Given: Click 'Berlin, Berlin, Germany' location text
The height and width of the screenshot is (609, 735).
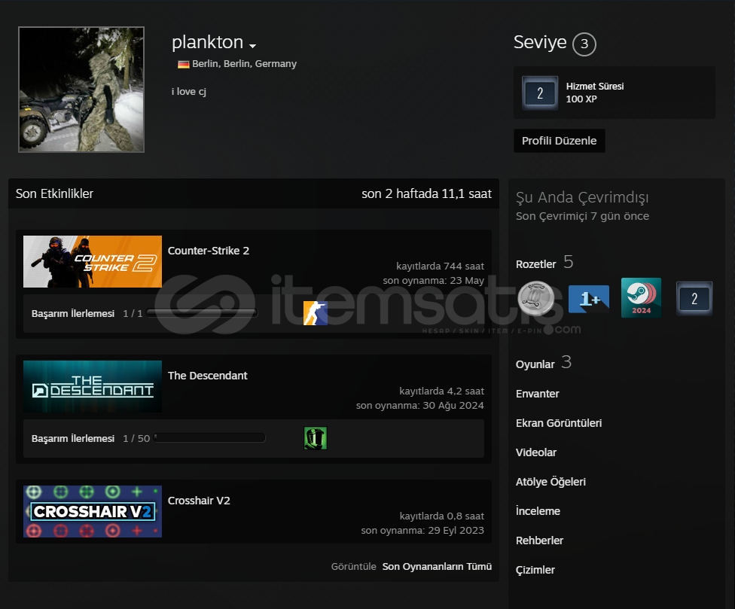Looking at the screenshot, I should (244, 64).
